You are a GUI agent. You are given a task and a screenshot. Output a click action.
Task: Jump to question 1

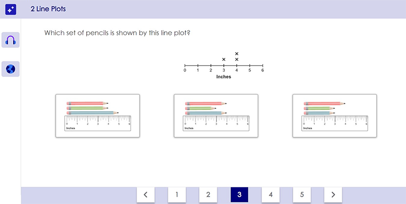click(x=177, y=194)
